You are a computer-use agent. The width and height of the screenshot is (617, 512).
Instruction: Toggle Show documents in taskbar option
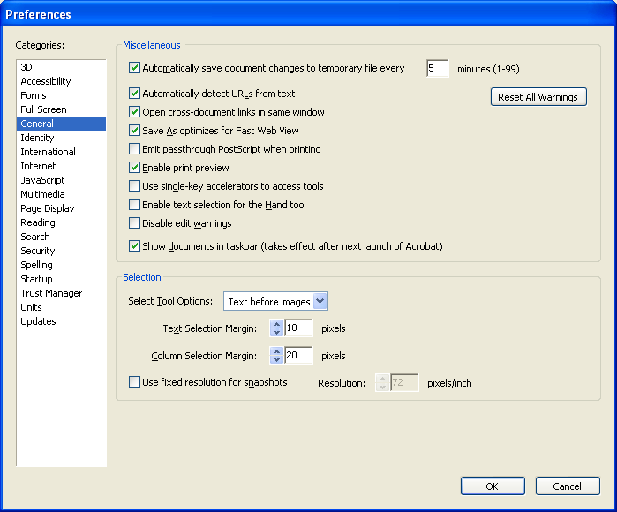135,246
